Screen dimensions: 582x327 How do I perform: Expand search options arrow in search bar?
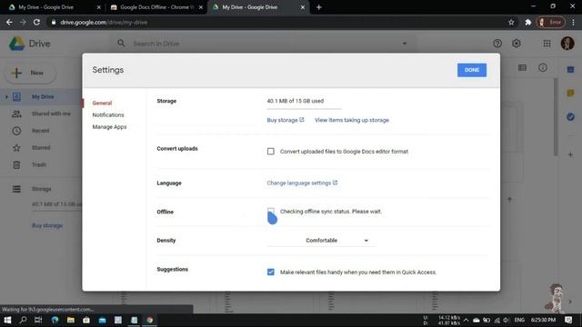[405, 44]
